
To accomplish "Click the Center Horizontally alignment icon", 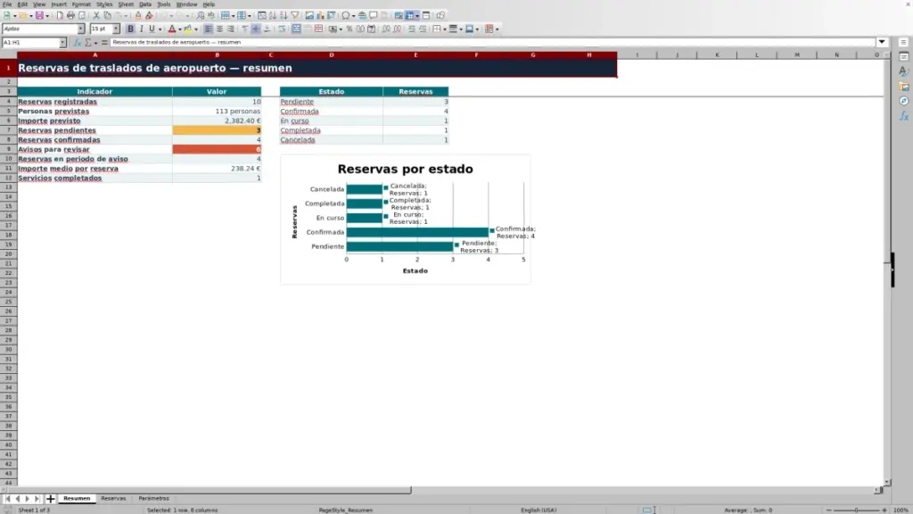I will pos(219,29).
